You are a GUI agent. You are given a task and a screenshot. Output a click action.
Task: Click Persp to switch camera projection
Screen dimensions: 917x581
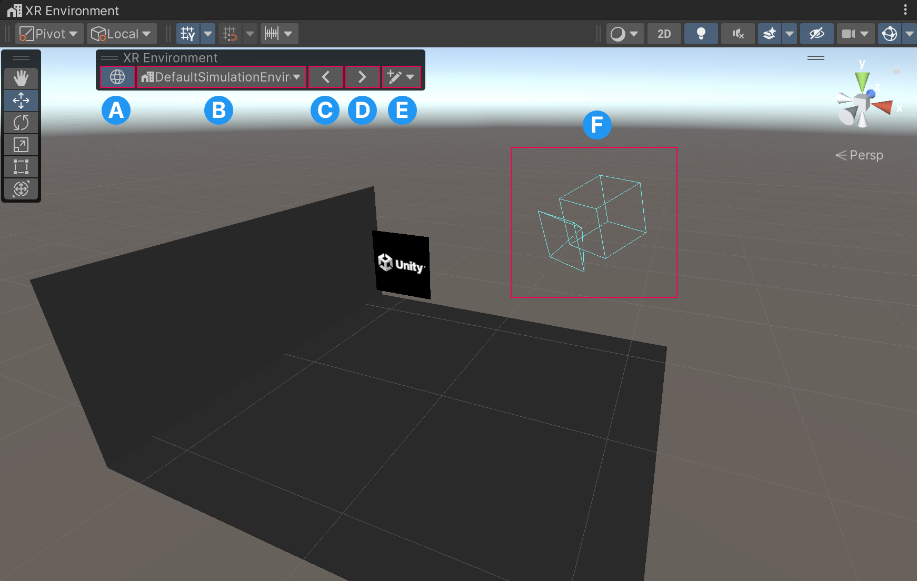866,155
